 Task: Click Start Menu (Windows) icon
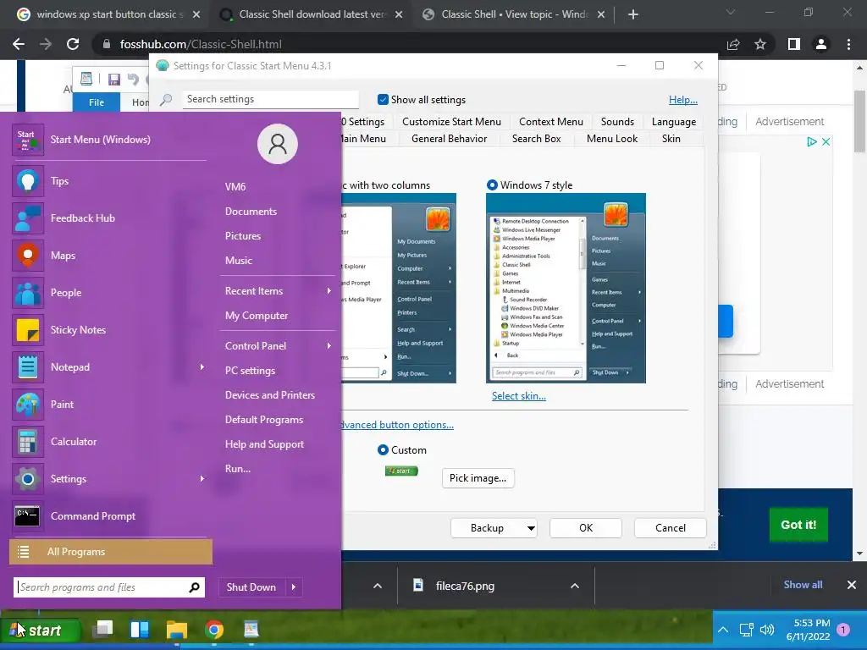(28, 140)
